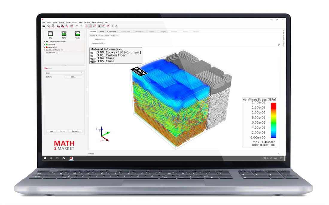Click the redo arrow in toolbar
329x205 pixels.
(x=81, y=26)
